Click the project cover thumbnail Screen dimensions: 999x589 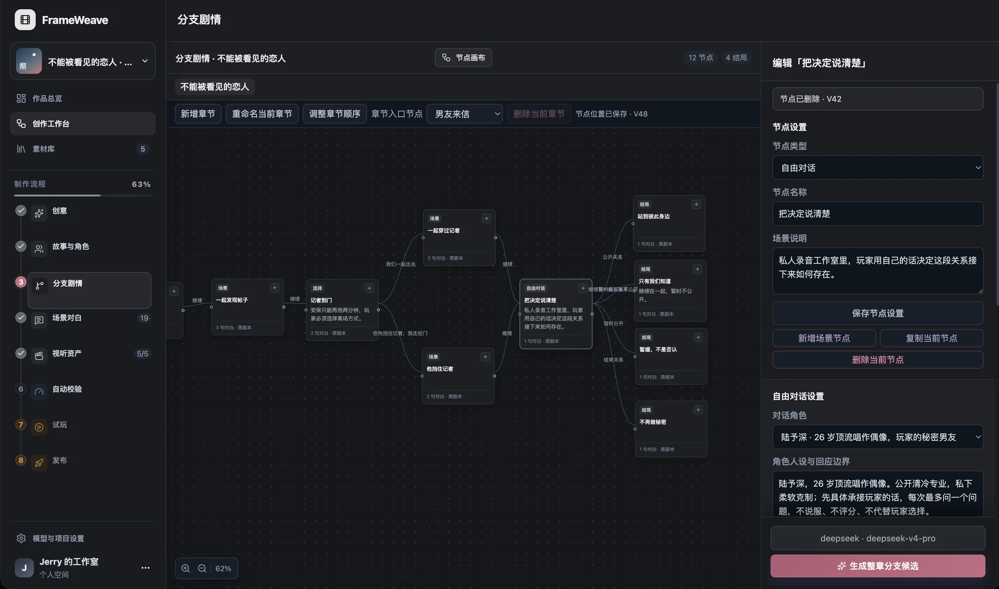click(x=29, y=61)
